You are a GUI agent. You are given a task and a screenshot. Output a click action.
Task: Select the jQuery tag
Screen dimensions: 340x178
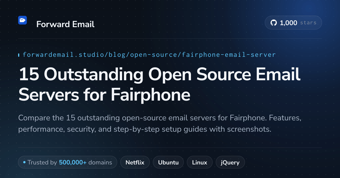tap(230, 162)
